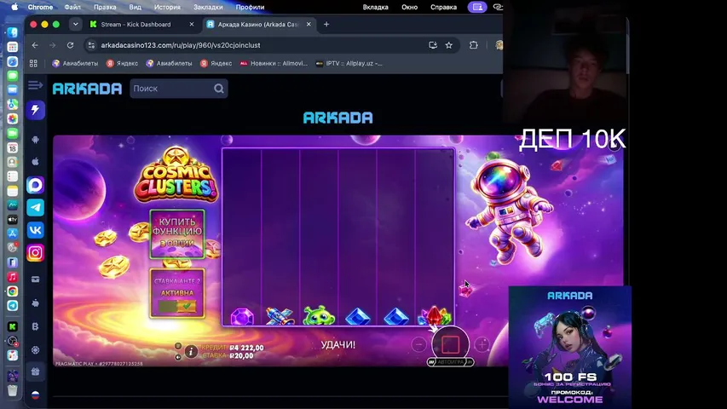Viewport: 727px width, 409px height.
Task: Decrease the bet with the minus button
Action: (x=418, y=344)
